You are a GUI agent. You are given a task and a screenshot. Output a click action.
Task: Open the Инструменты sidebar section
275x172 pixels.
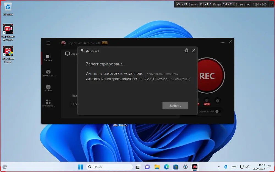[x=48, y=103]
